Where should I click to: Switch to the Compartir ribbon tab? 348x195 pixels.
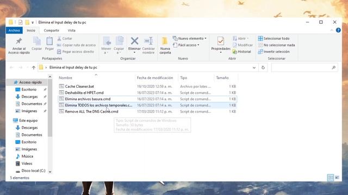click(x=52, y=30)
